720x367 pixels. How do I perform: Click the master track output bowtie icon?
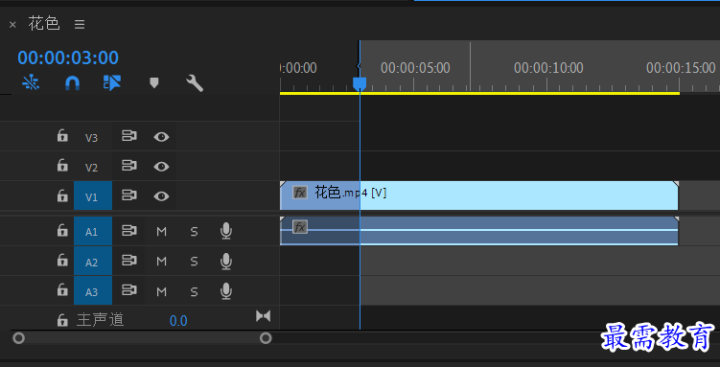coord(263,316)
